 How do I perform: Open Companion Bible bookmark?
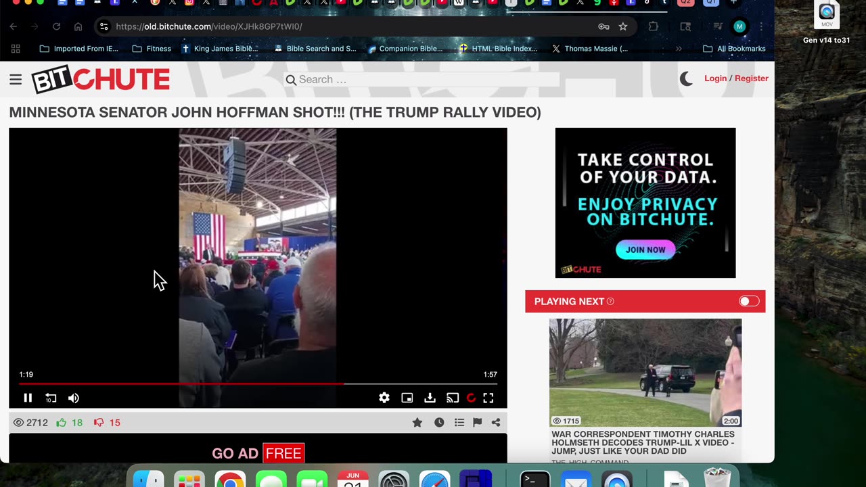click(405, 49)
